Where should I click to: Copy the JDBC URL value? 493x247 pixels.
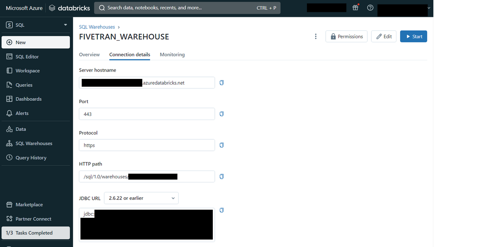click(221, 210)
